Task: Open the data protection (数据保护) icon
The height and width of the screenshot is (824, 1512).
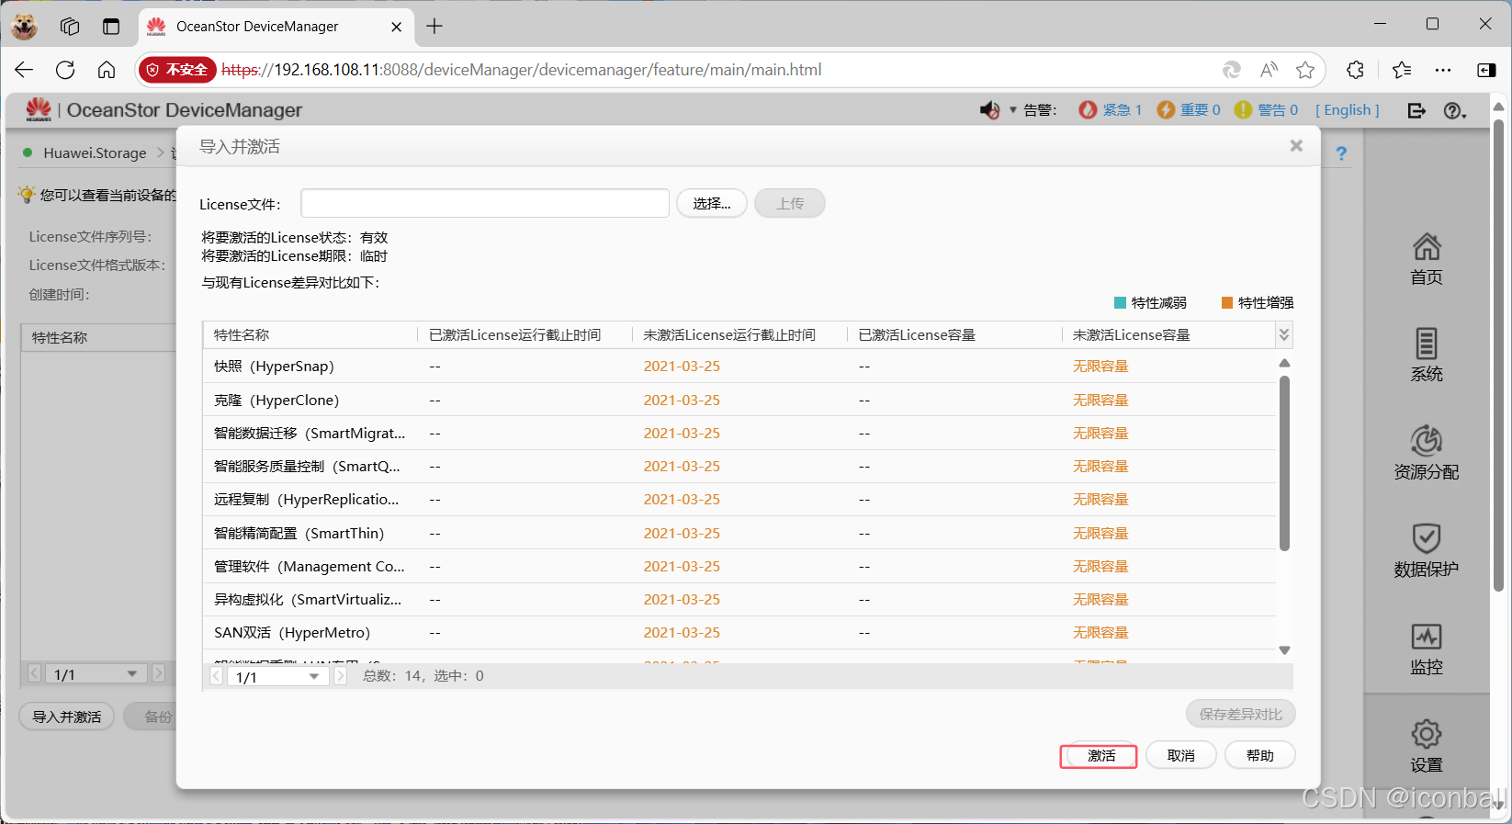Action: (1427, 538)
